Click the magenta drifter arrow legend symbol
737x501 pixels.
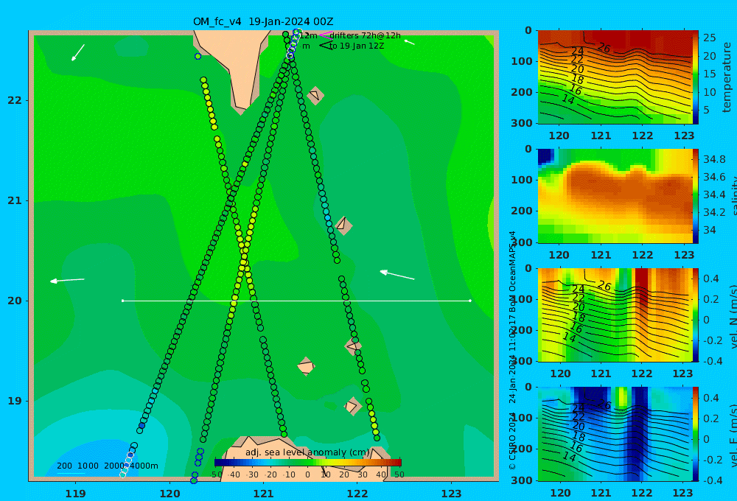pyautogui.click(x=324, y=35)
